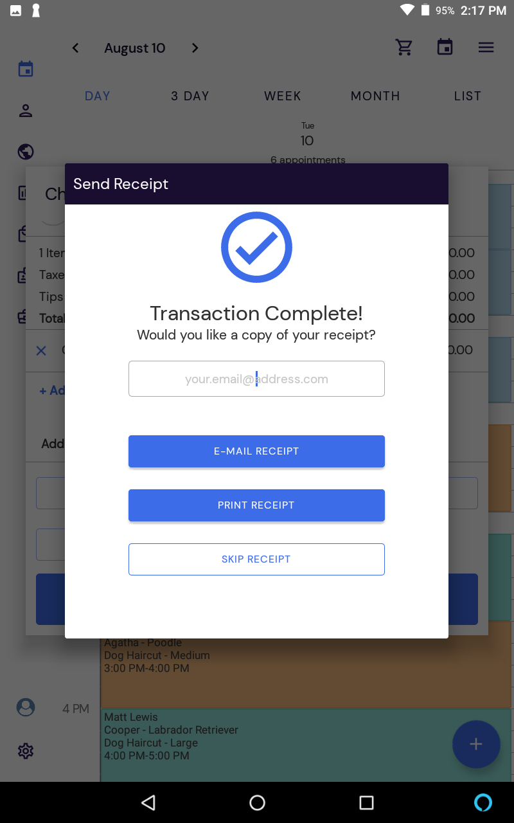Image resolution: width=514 pixels, height=823 pixels.
Task: Click the PRINT RECEIPT button
Action: (x=256, y=505)
